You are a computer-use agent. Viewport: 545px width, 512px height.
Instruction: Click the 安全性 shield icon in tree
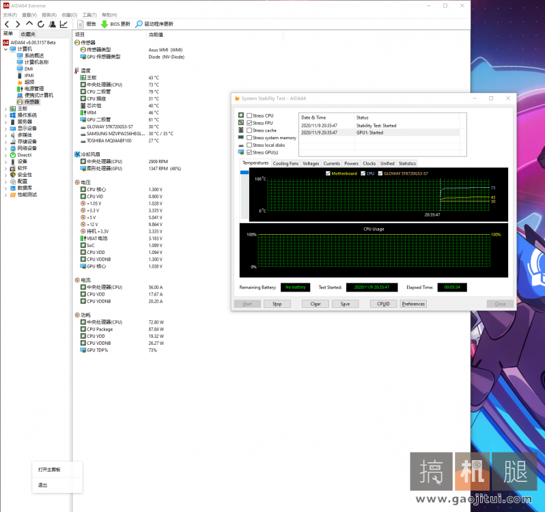coord(13,175)
